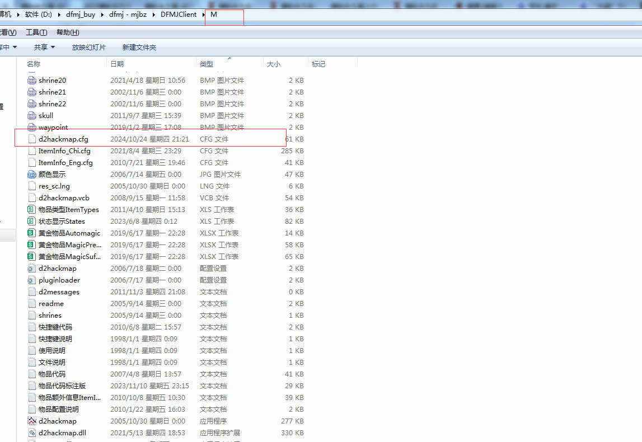The height and width of the screenshot is (442, 642).
Task: Click the 285 KB size cell
Action: point(292,151)
